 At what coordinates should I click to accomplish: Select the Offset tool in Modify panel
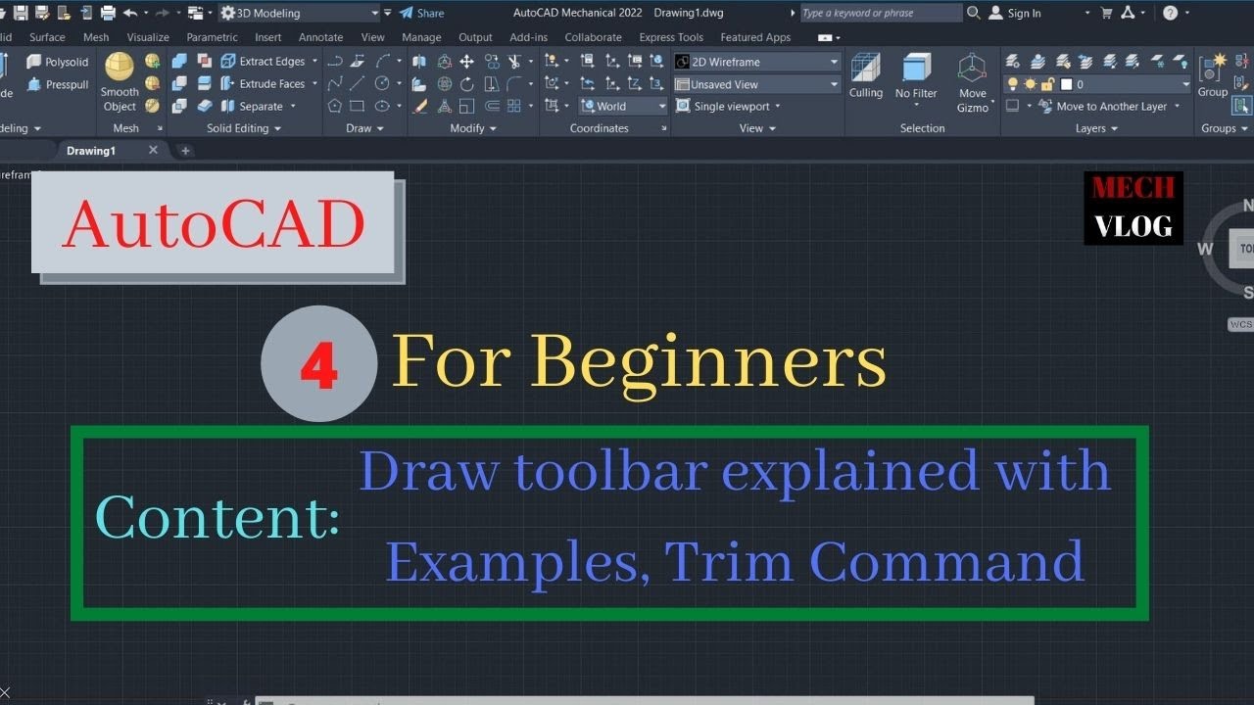(x=491, y=106)
